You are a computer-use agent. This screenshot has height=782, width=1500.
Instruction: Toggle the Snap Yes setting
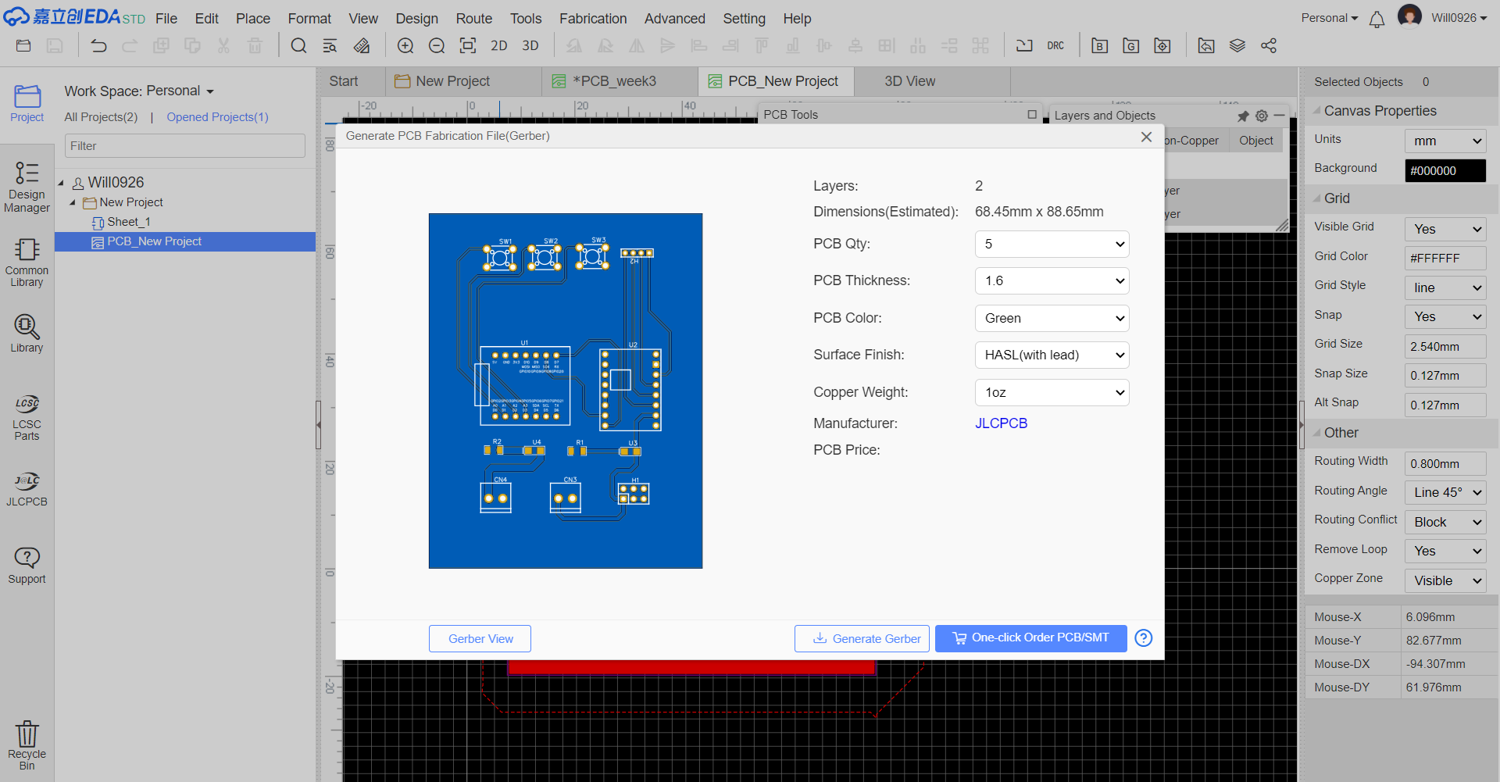tap(1445, 316)
